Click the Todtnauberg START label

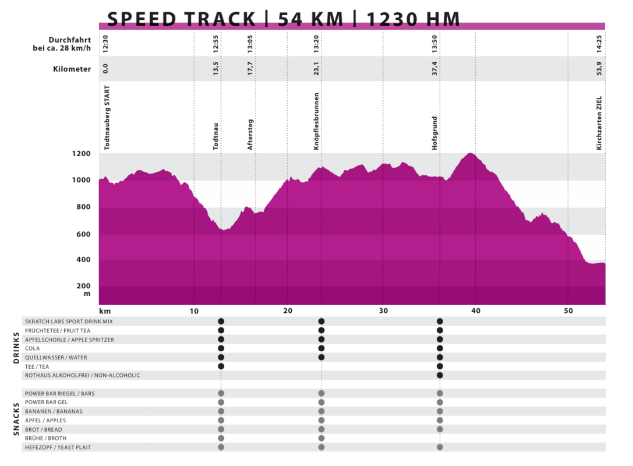pos(106,114)
